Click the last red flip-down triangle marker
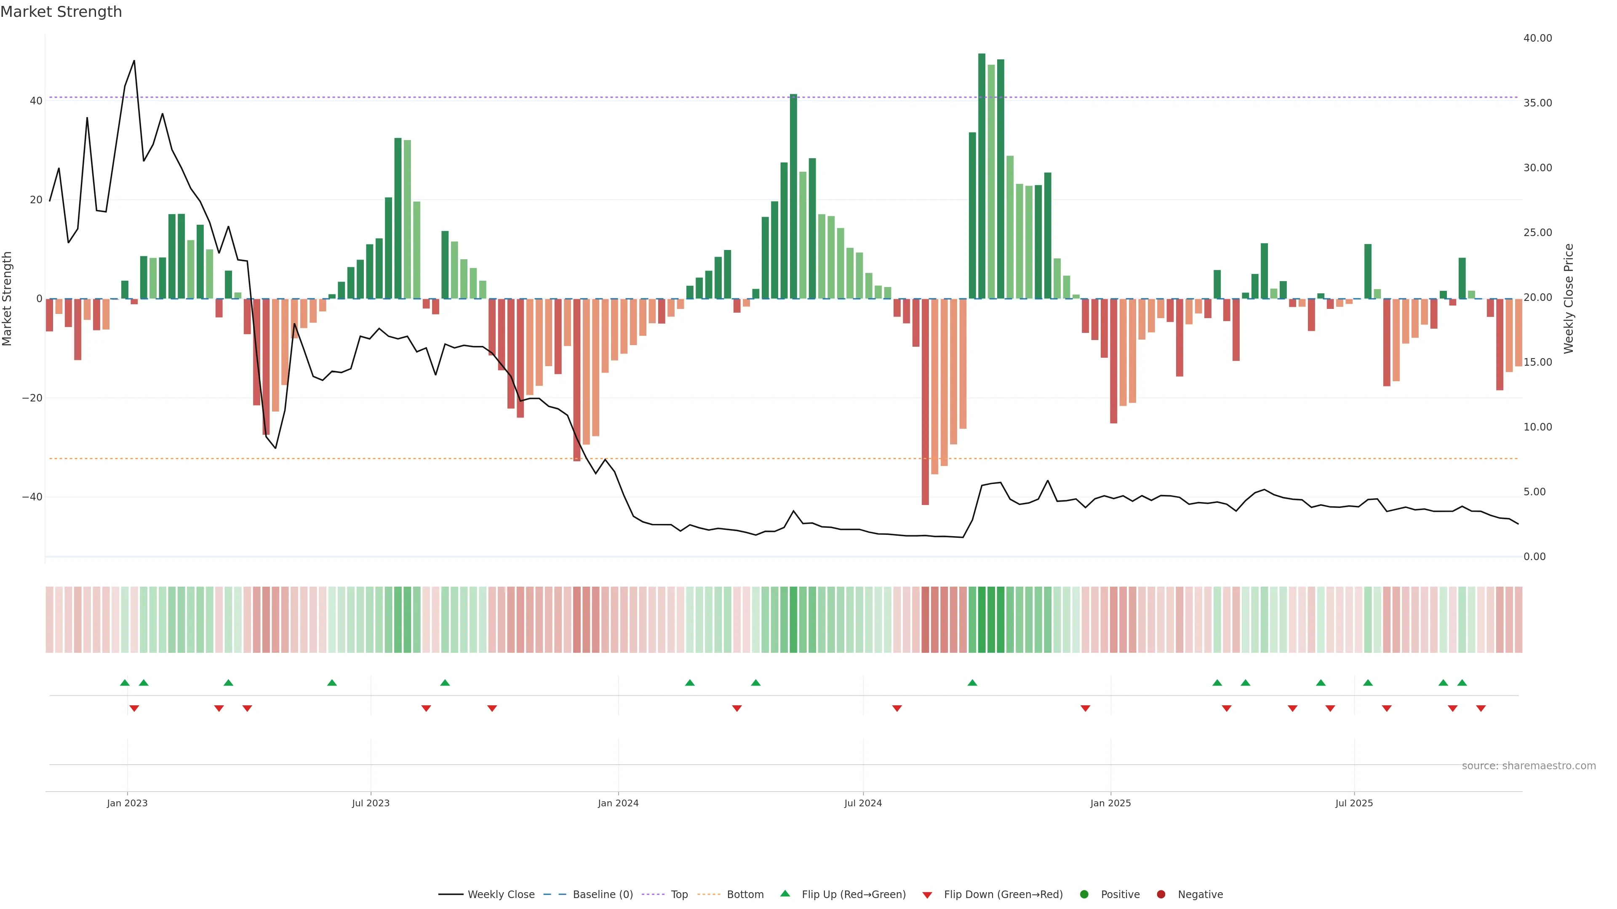 (x=1481, y=708)
